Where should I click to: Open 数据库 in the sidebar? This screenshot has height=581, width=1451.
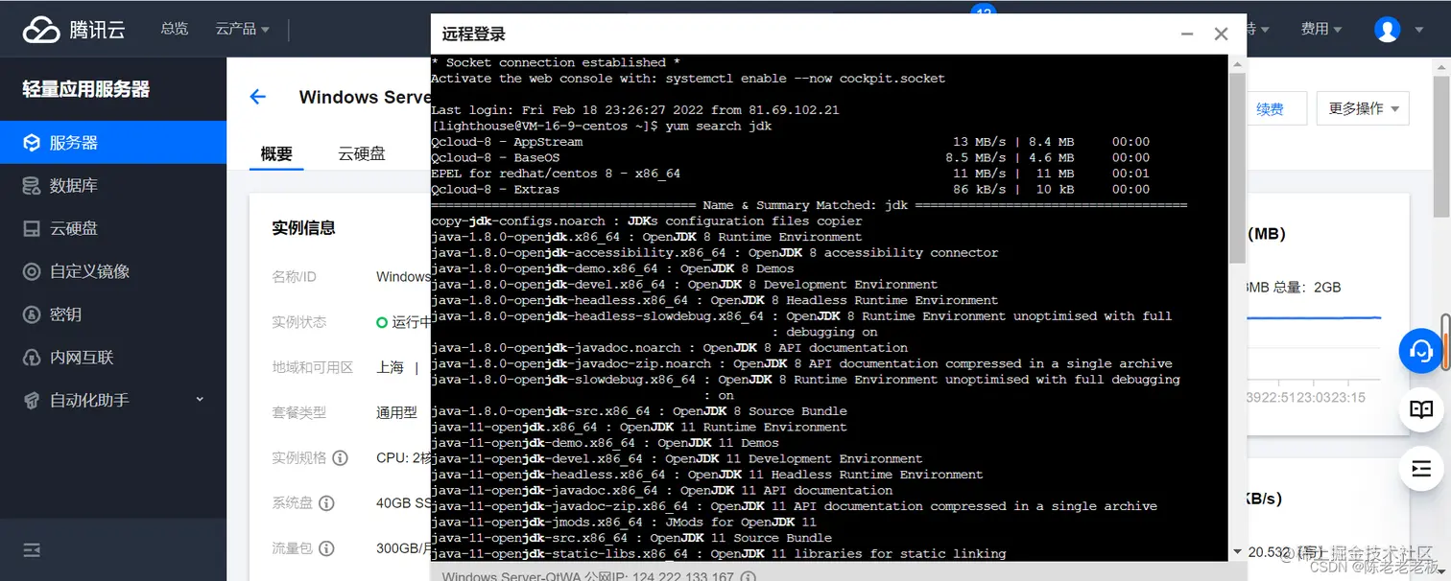(113, 186)
